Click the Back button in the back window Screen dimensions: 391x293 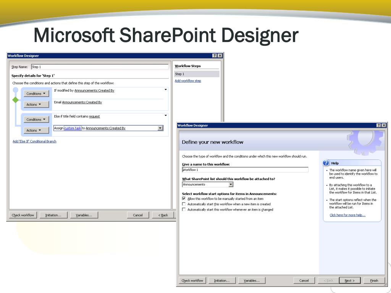(x=163, y=215)
